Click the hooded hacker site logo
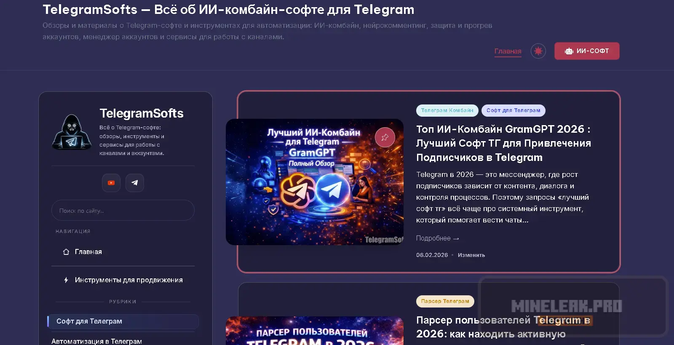 click(x=72, y=132)
